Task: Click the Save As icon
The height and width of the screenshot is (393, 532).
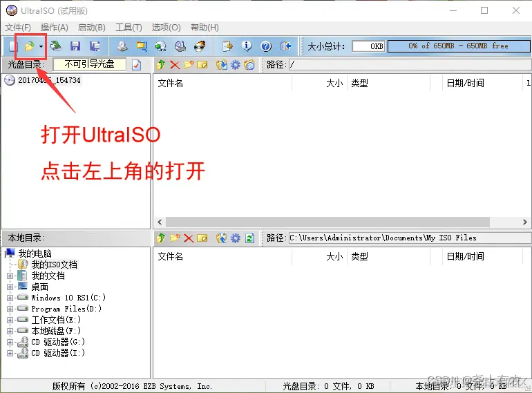Action: (95, 46)
